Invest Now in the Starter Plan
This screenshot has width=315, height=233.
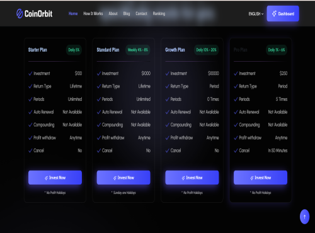tap(55, 178)
